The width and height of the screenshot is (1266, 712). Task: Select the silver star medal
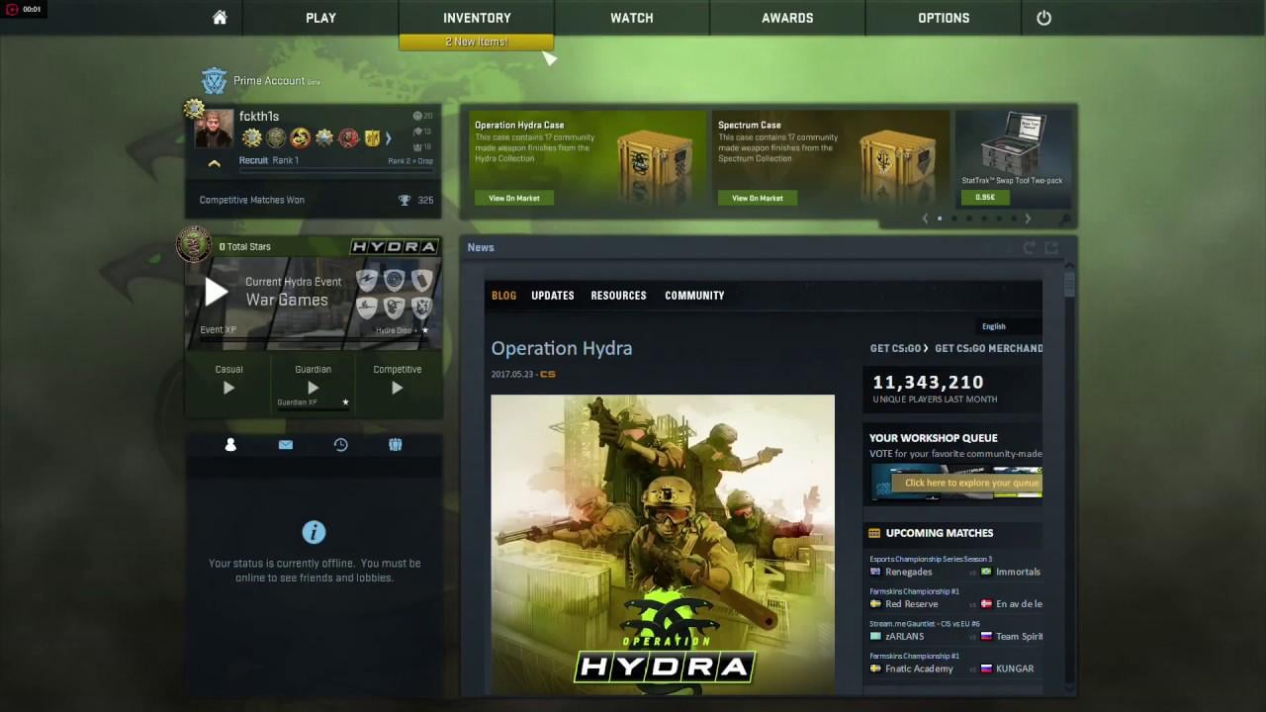[324, 137]
